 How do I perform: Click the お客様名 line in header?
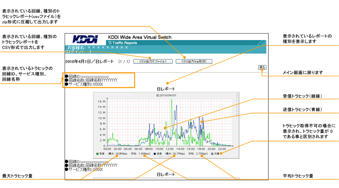(98, 47)
